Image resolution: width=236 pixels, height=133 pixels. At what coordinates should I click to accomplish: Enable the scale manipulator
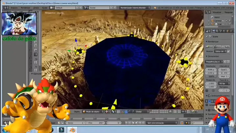tap(133, 112)
